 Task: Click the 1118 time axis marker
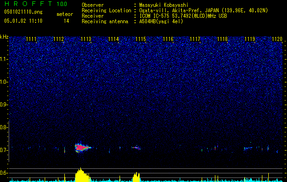223,39
